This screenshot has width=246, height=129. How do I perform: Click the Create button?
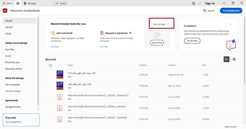[x=61, y=3]
